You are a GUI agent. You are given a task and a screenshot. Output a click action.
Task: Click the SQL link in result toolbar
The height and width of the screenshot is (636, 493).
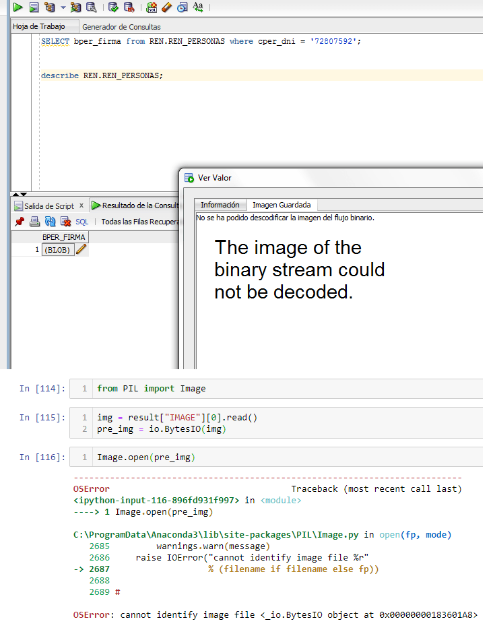point(82,222)
